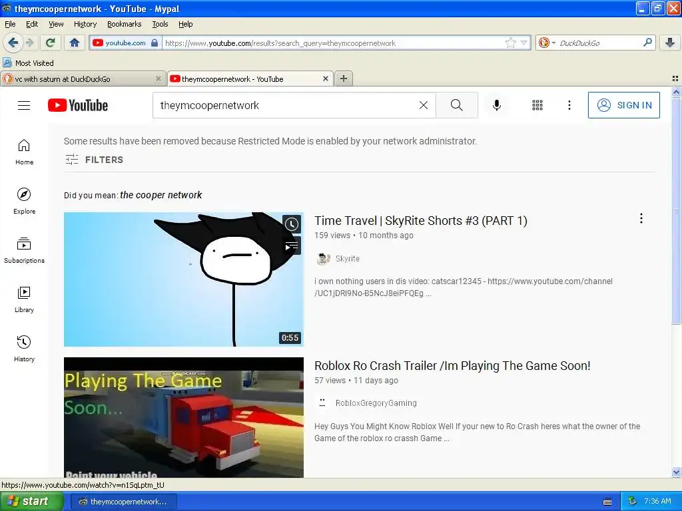682x511 pixels.
Task: Click the RobloxGregoryGaming channel avatar
Action: pyautogui.click(x=322, y=403)
